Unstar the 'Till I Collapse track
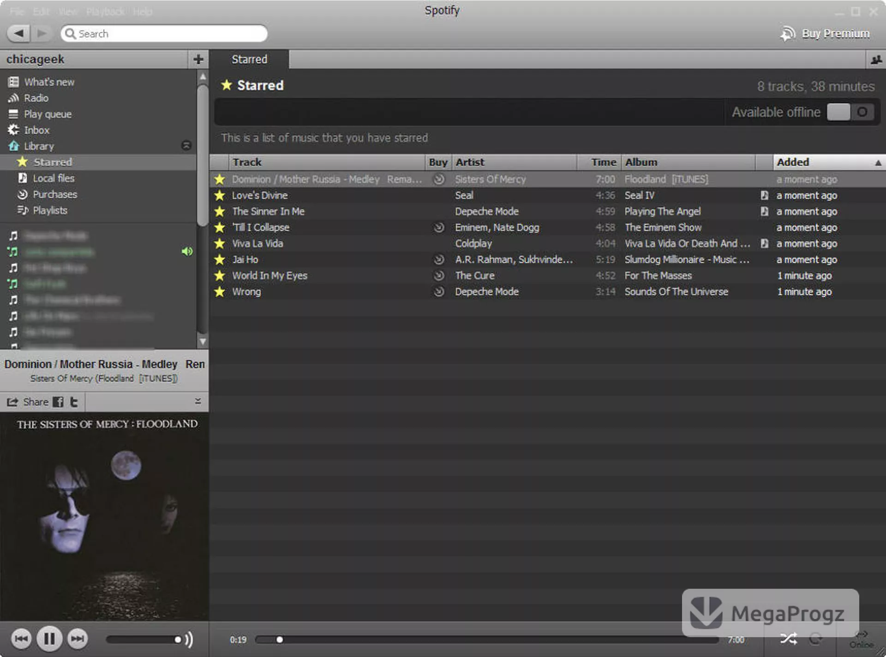Viewport: 886px width, 657px height. (220, 228)
